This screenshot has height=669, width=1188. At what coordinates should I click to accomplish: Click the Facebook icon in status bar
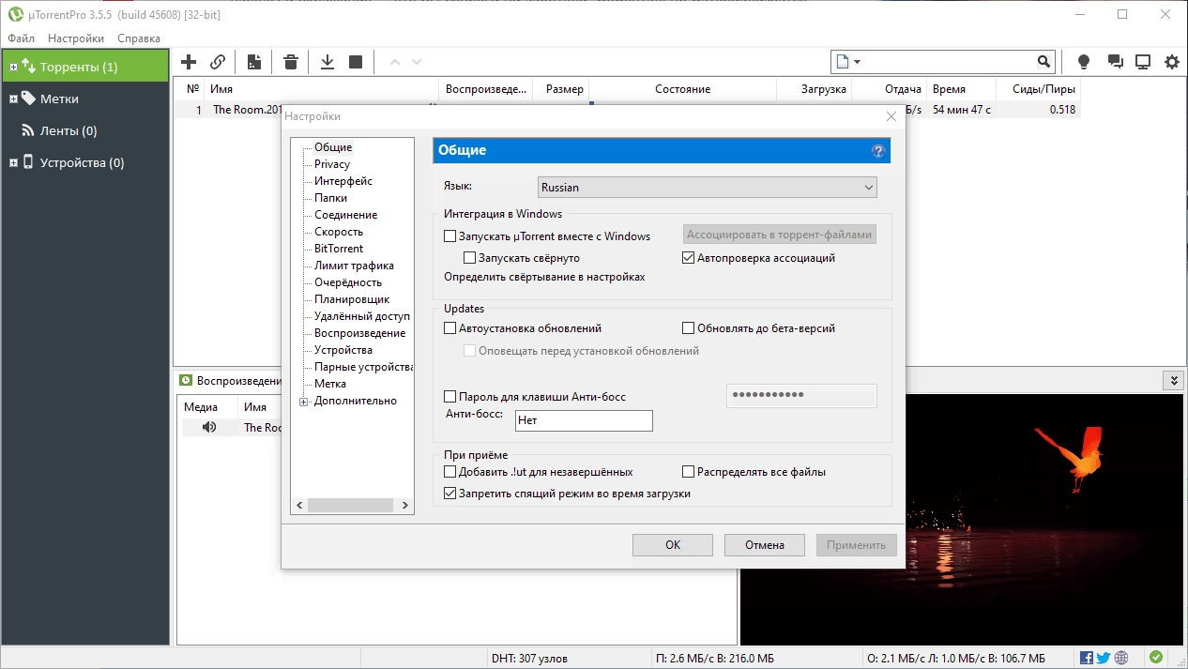tap(1087, 658)
